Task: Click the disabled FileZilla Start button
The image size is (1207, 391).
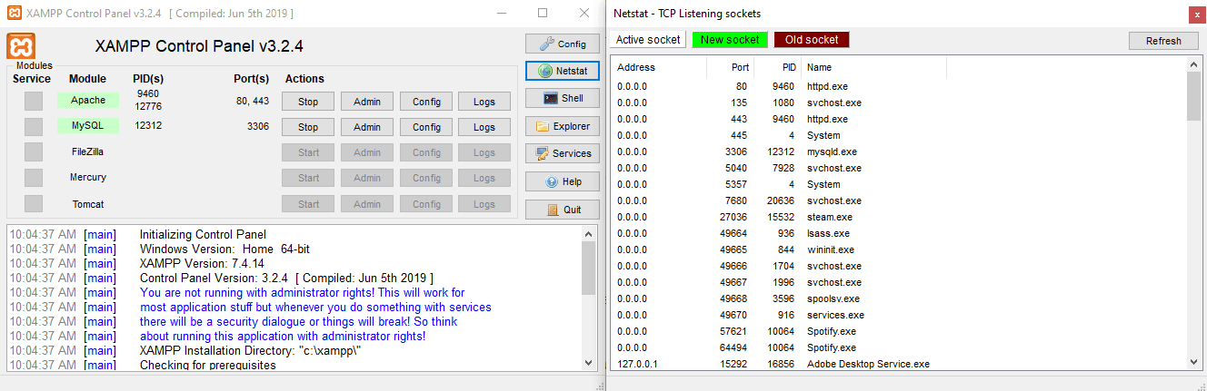Action: click(308, 152)
